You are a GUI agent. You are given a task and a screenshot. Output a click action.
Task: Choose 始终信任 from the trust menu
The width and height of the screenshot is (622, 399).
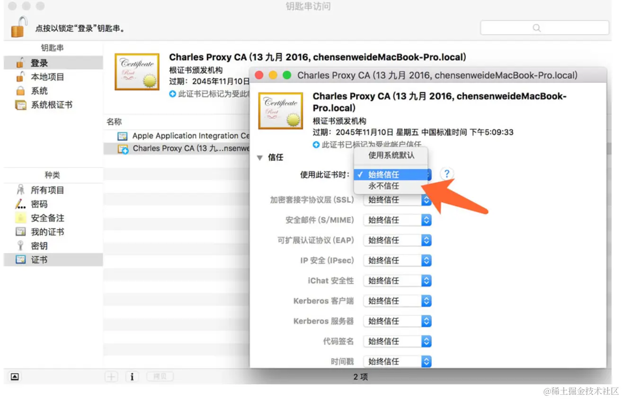click(391, 175)
